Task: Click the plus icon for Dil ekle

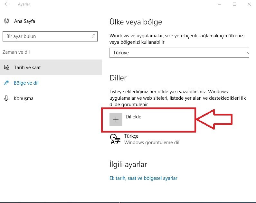Action: point(116,120)
